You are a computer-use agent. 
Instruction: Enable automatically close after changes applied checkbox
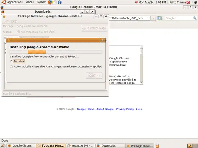(x=12, y=67)
